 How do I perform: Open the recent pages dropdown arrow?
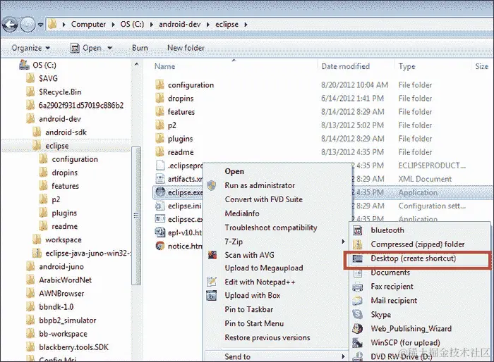(x=41, y=25)
